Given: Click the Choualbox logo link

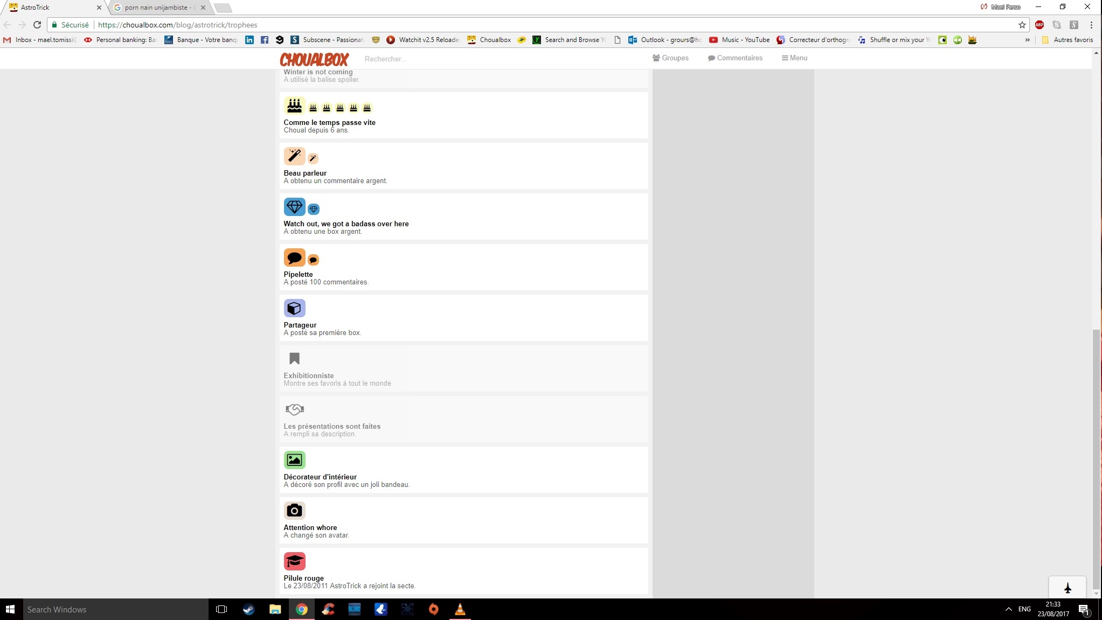Looking at the screenshot, I should tap(314, 59).
